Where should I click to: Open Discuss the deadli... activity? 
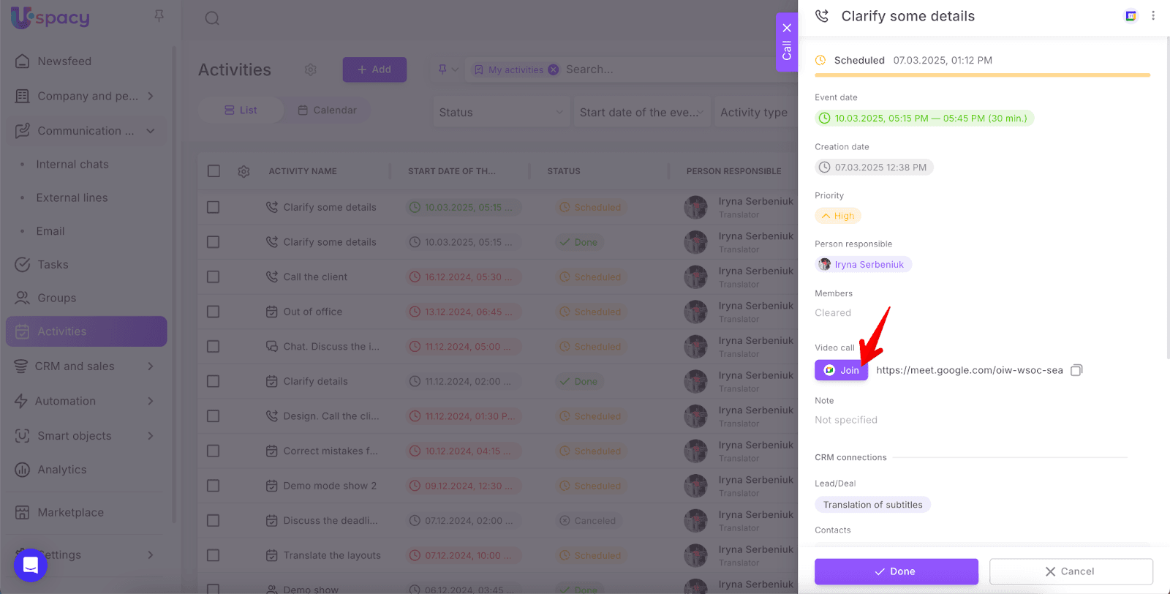[x=331, y=521]
